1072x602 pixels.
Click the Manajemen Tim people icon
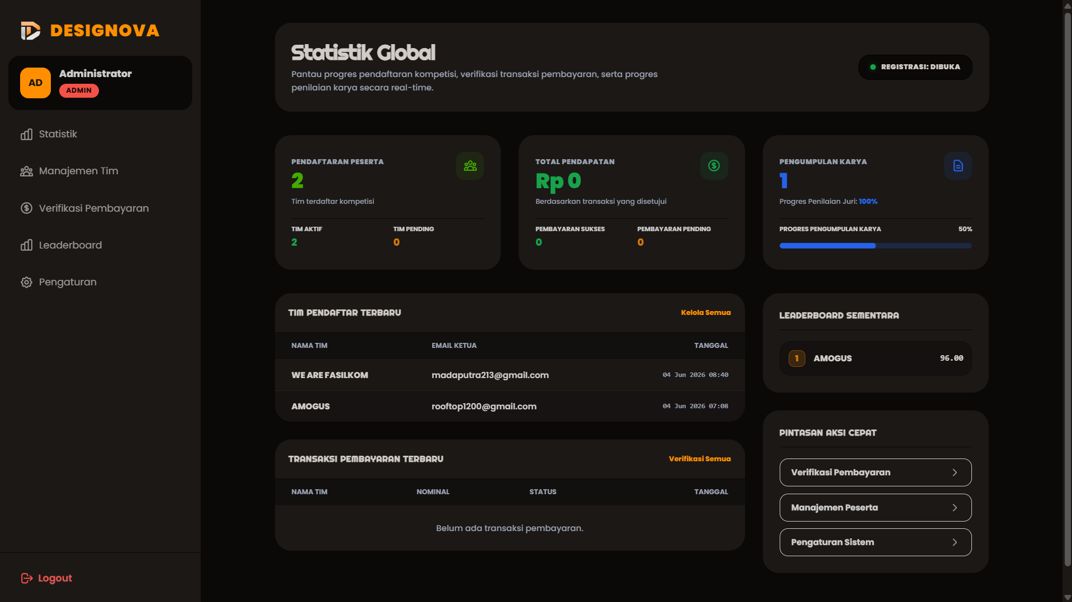coord(26,171)
